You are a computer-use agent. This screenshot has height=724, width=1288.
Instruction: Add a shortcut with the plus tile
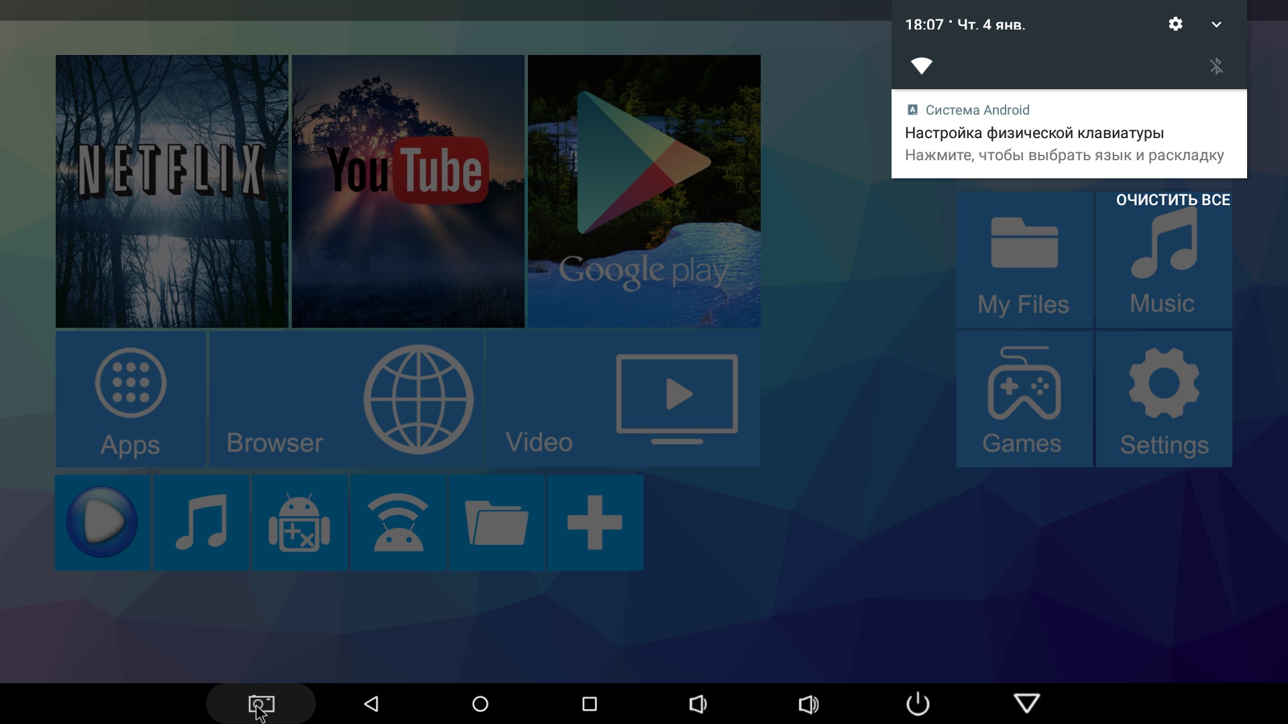click(x=596, y=523)
